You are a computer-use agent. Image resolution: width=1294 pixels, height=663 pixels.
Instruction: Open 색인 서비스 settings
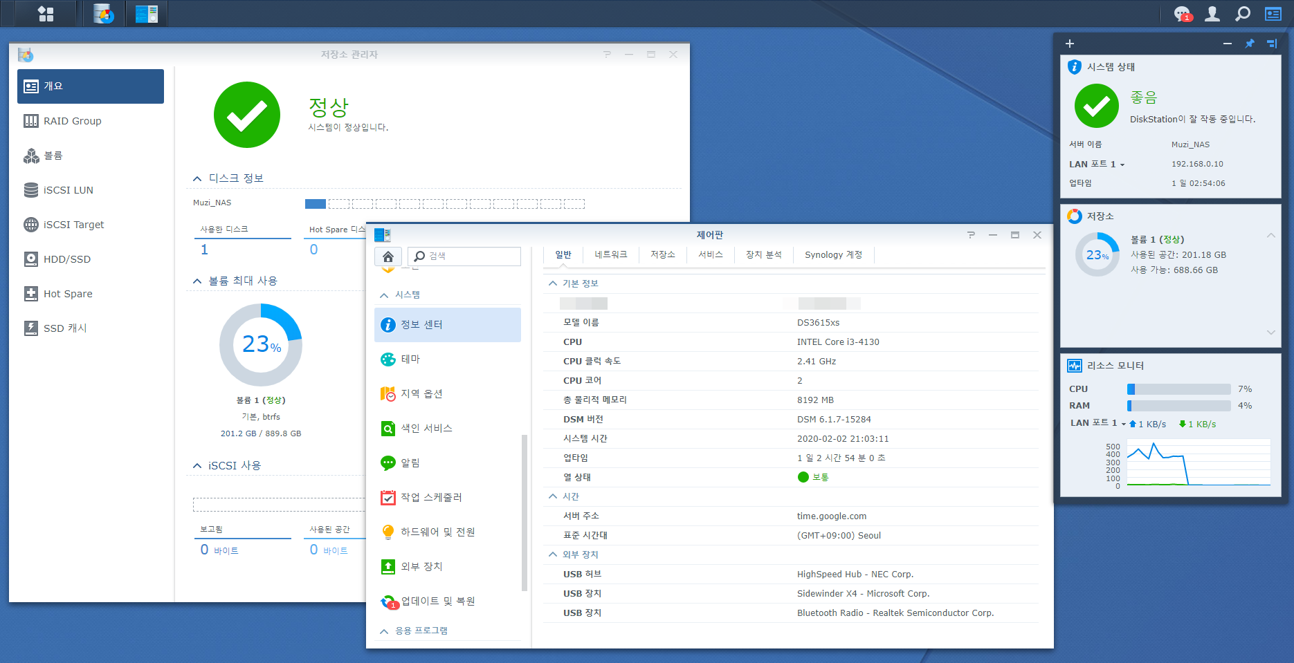click(x=448, y=429)
